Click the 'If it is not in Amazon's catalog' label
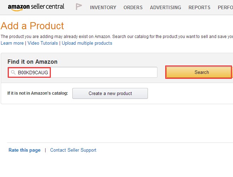Image resolution: width=233 pixels, height=177 pixels. coord(37,93)
